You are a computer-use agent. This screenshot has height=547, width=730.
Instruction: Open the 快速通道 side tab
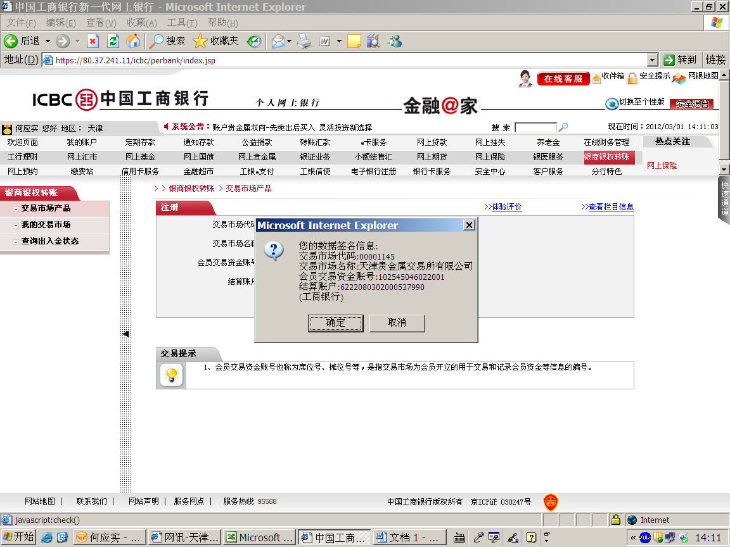[x=724, y=199]
